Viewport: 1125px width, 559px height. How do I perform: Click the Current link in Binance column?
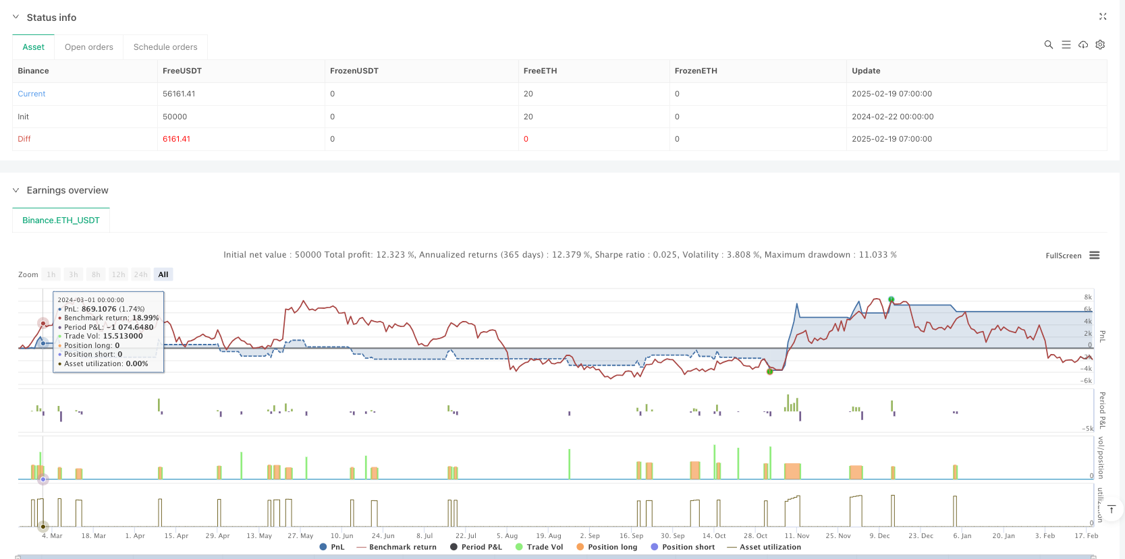(32, 94)
